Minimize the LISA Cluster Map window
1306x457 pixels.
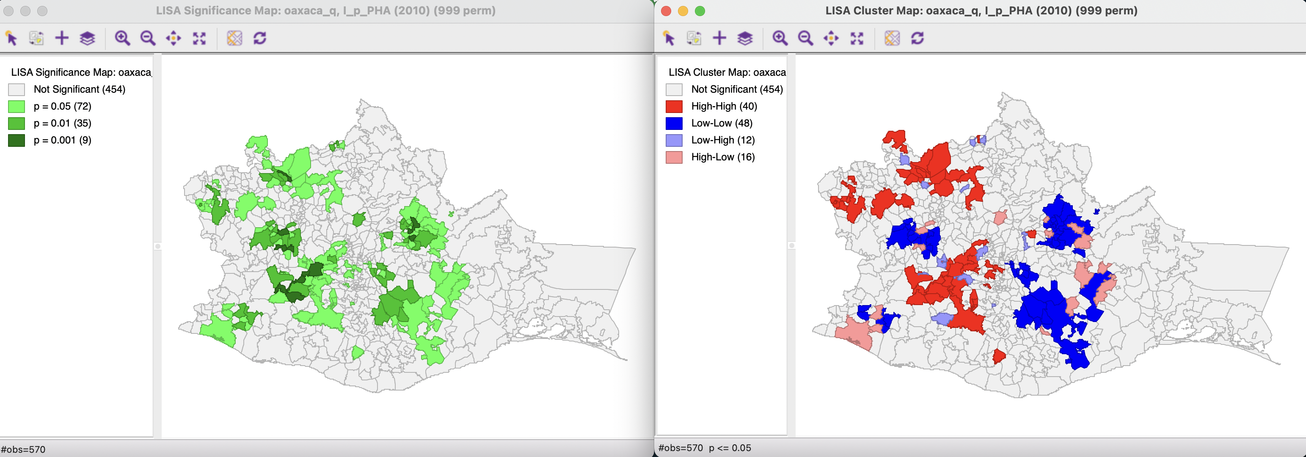click(683, 11)
